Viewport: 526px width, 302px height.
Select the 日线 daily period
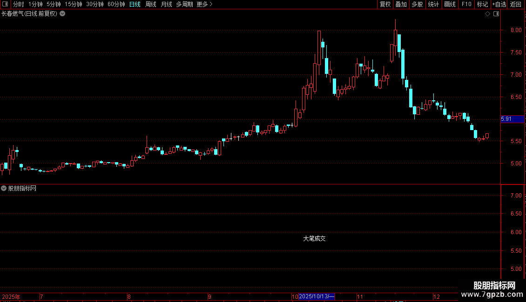coord(135,4)
